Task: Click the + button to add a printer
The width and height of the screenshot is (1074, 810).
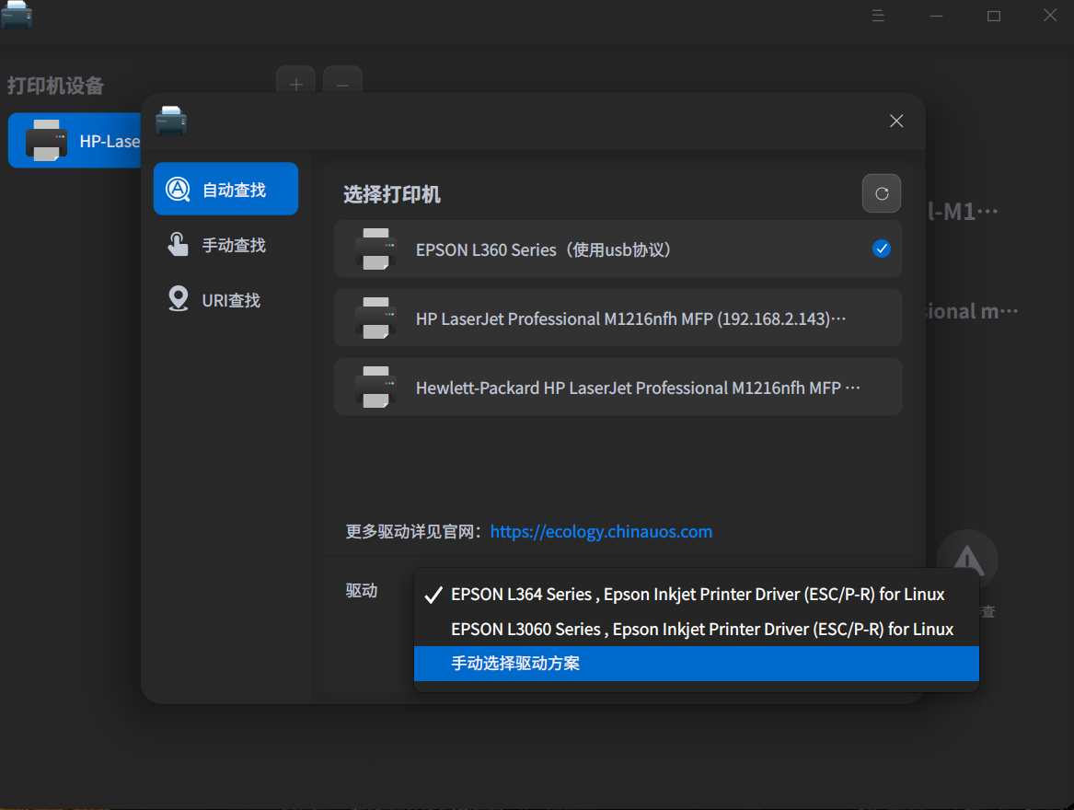Action: pyautogui.click(x=295, y=84)
